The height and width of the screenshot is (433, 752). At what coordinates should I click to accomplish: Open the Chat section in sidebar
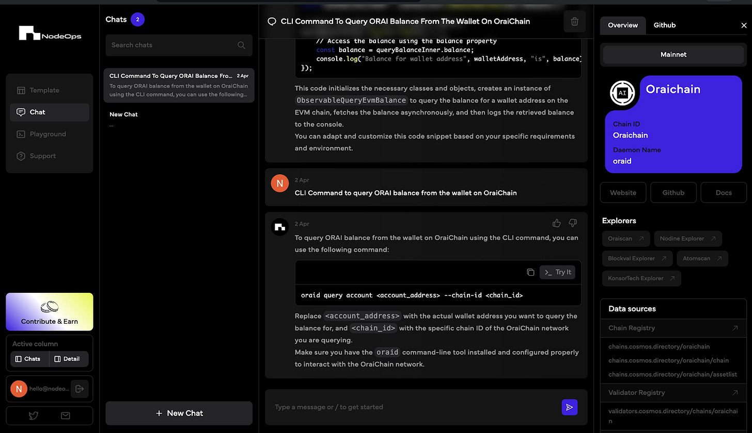pyautogui.click(x=50, y=112)
